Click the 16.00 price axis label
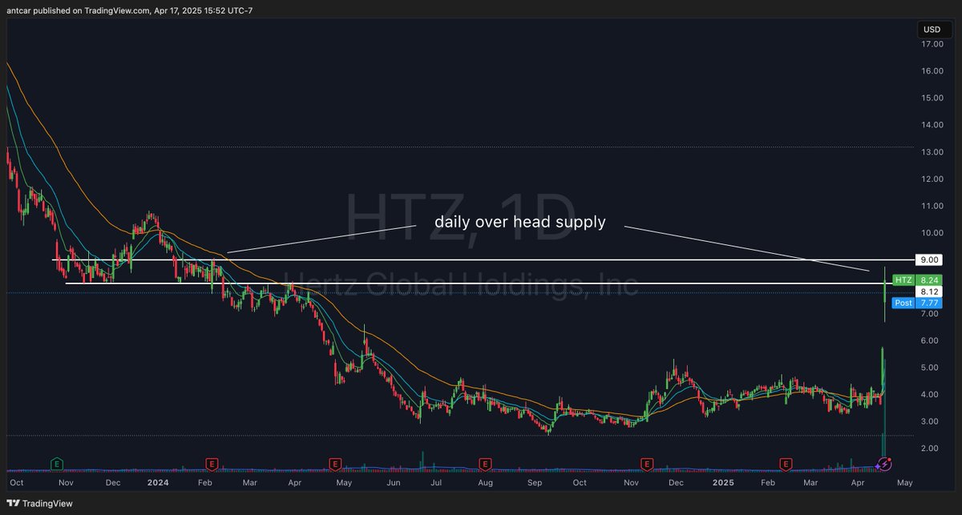962x515 pixels. tap(932, 71)
